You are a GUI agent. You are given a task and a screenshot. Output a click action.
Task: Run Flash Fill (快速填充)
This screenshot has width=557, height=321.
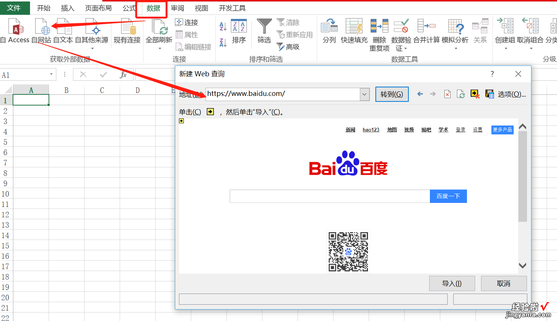354,31
